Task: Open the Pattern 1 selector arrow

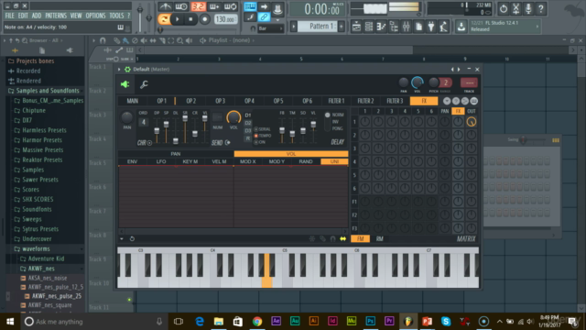Action: [294, 27]
